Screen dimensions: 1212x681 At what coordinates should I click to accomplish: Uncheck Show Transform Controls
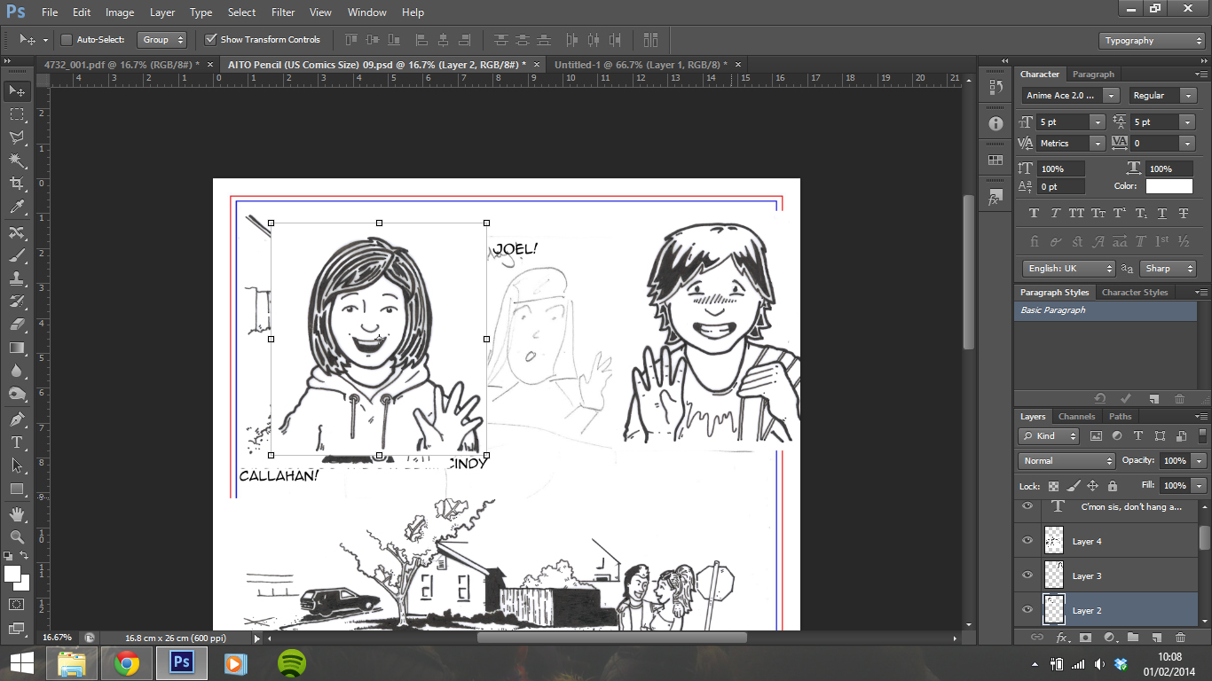coord(211,40)
